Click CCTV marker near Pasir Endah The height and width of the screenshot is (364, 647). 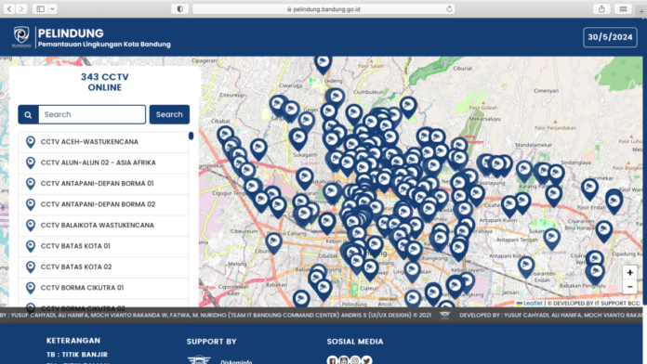pos(614,201)
